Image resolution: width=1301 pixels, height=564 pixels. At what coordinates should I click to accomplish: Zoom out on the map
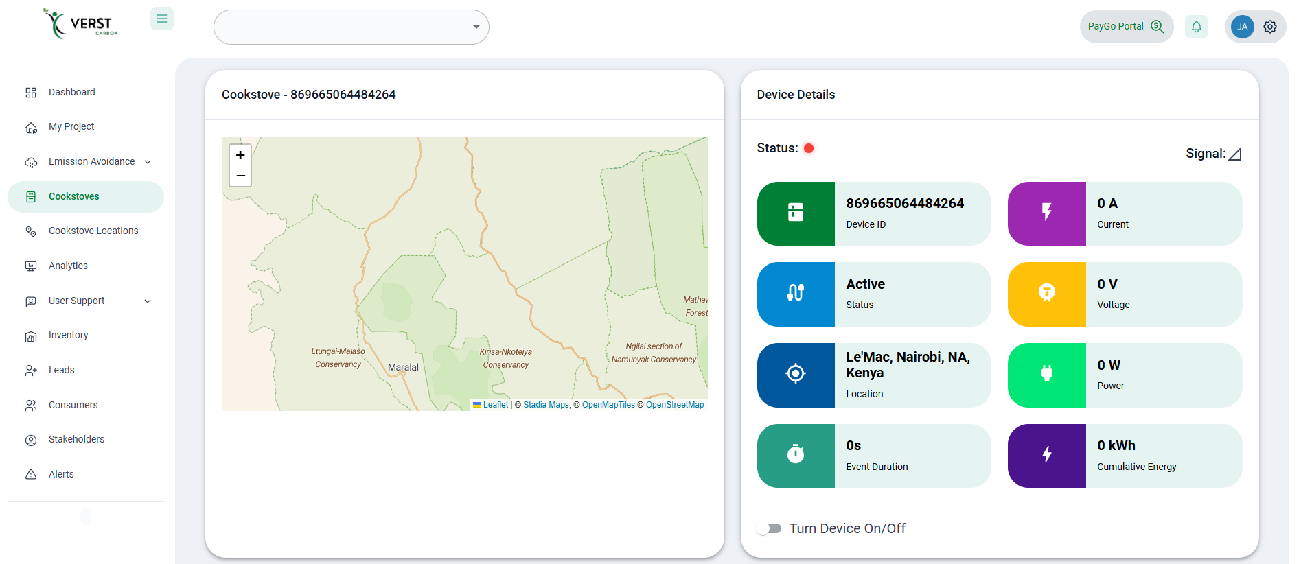240,176
